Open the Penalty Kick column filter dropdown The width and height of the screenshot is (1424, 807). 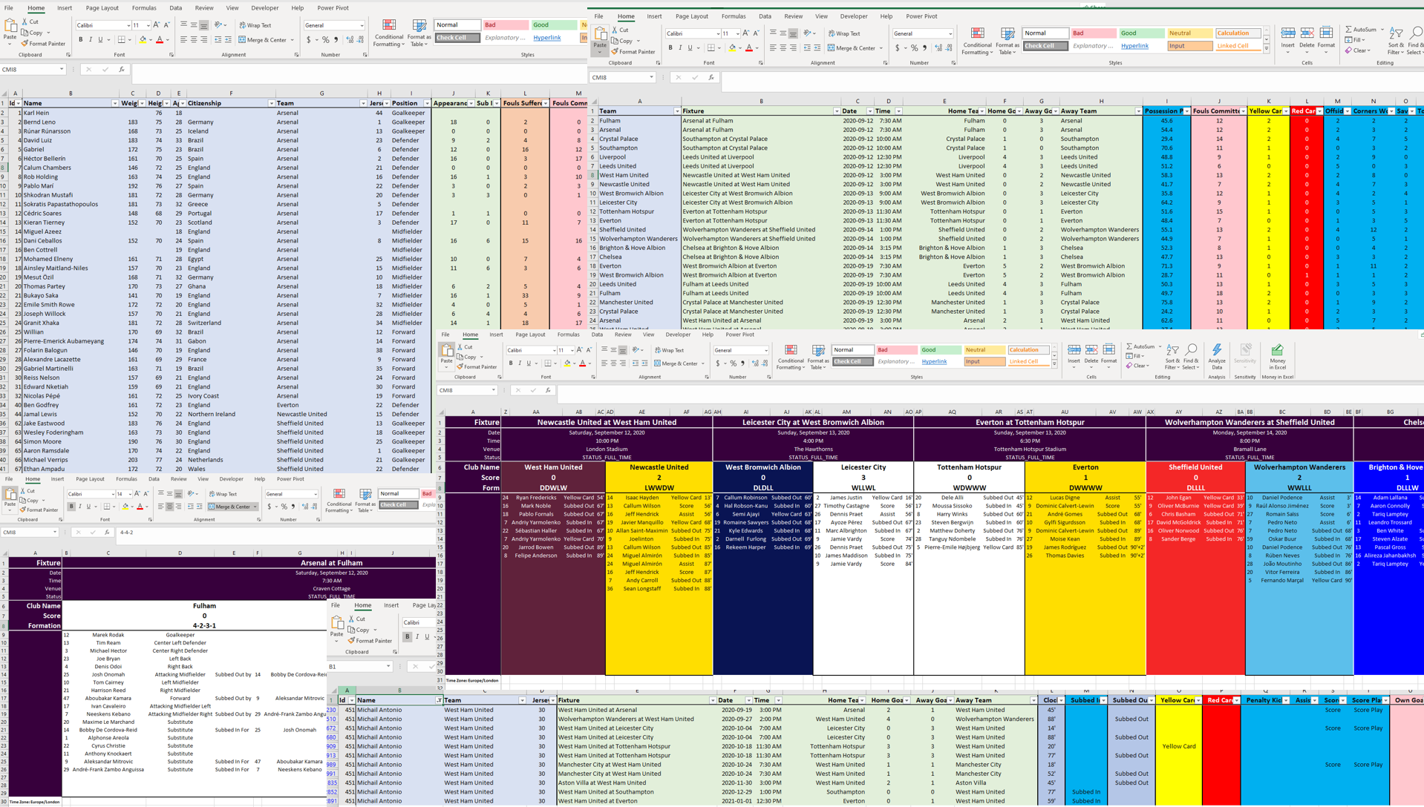coord(1286,700)
